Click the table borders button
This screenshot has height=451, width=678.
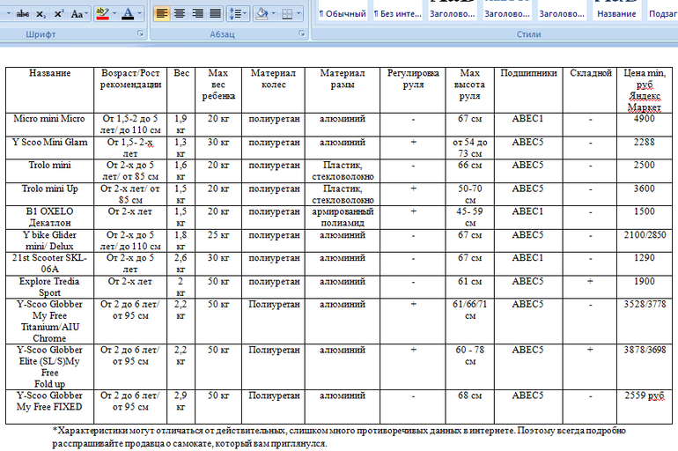coord(286,14)
